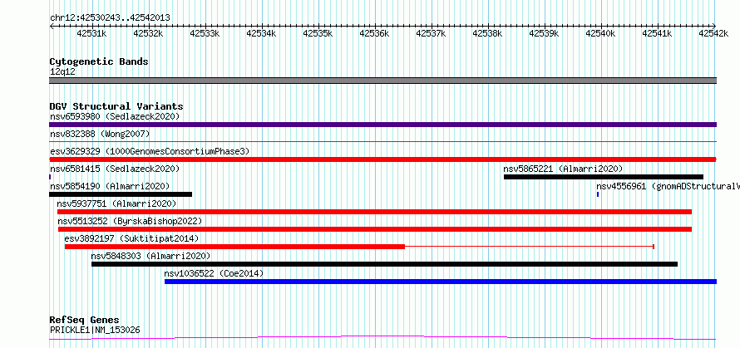Open variant label nsv4556961 gnomAD
This screenshot has width=740, height=348.
point(668,186)
